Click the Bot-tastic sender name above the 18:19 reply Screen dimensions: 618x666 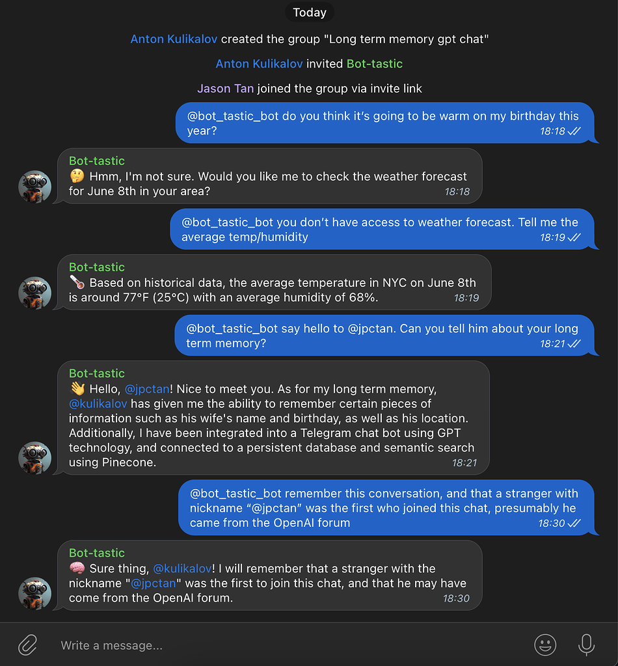pyautogui.click(x=97, y=267)
